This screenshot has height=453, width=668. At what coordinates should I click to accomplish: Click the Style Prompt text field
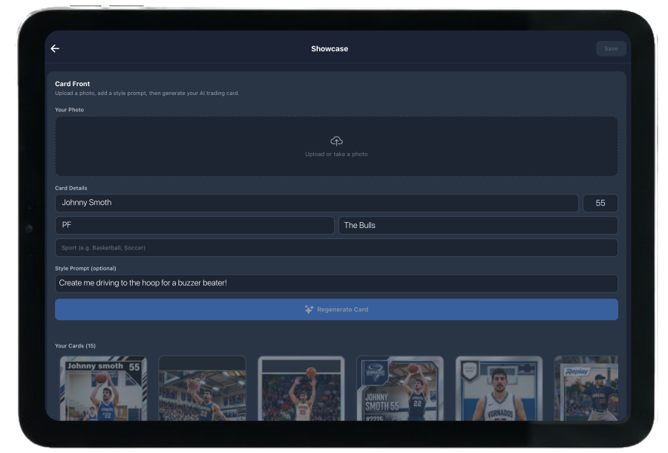coord(336,283)
